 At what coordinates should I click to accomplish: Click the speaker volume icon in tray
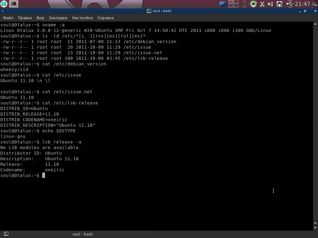[x=270, y=4]
